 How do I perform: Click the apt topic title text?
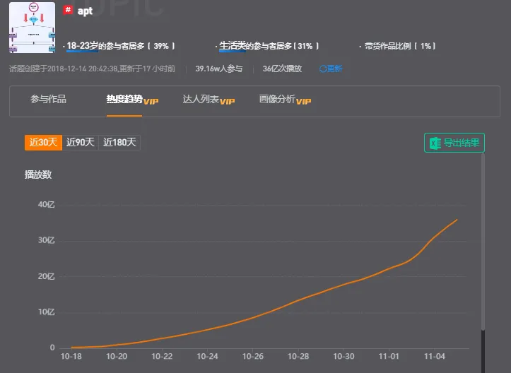click(85, 11)
